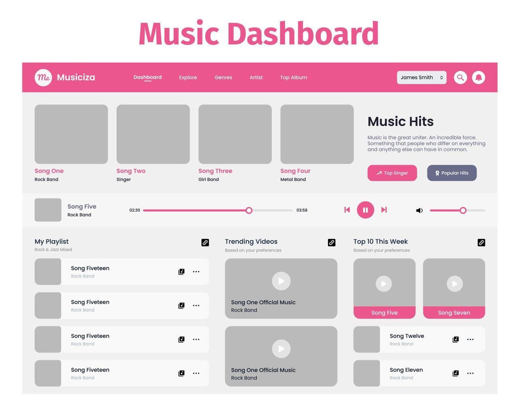Select the Artist tab
Image resolution: width=518 pixels, height=414 pixels.
click(x=256, y=78)
